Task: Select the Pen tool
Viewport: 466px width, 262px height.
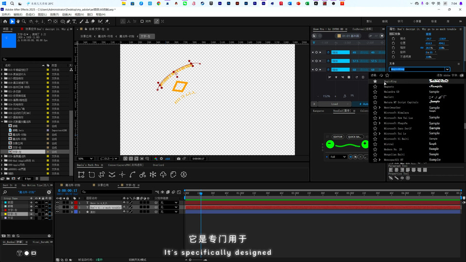Action: click(x=68, y=21)
